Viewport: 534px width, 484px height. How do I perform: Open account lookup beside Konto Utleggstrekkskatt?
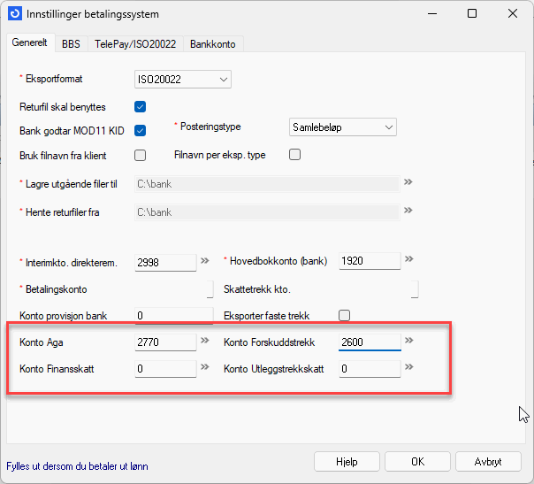[x=409, y=368]
